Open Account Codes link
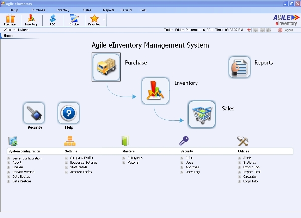The height and width of the screenshot is (218, 301). 81,172
